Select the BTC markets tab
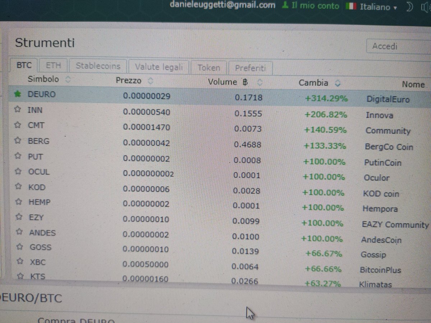431x323 pixels. click(24, 65)
